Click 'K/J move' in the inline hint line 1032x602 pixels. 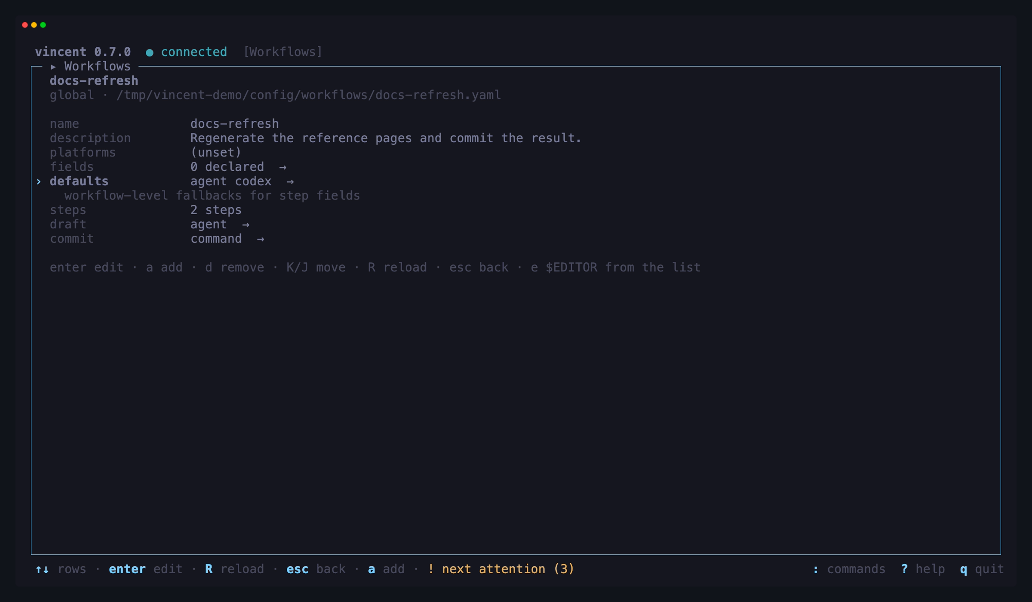(x=316, y=267)
